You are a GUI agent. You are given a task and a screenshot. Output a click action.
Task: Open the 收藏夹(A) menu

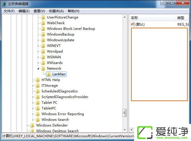pos(56,11)
